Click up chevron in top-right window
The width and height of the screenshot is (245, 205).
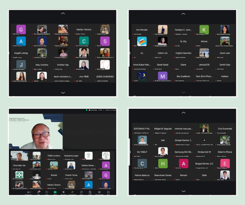(x=183, y=14)
